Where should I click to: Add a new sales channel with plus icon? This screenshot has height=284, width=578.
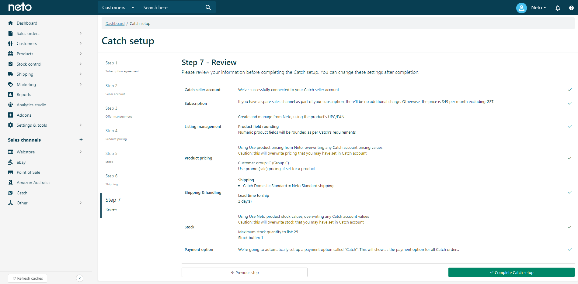point(81,140)
